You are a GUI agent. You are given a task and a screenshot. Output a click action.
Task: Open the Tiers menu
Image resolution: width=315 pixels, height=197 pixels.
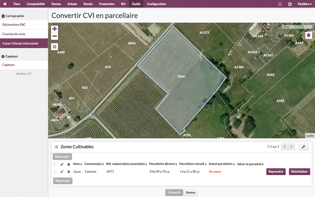click(x=17, y=4)
